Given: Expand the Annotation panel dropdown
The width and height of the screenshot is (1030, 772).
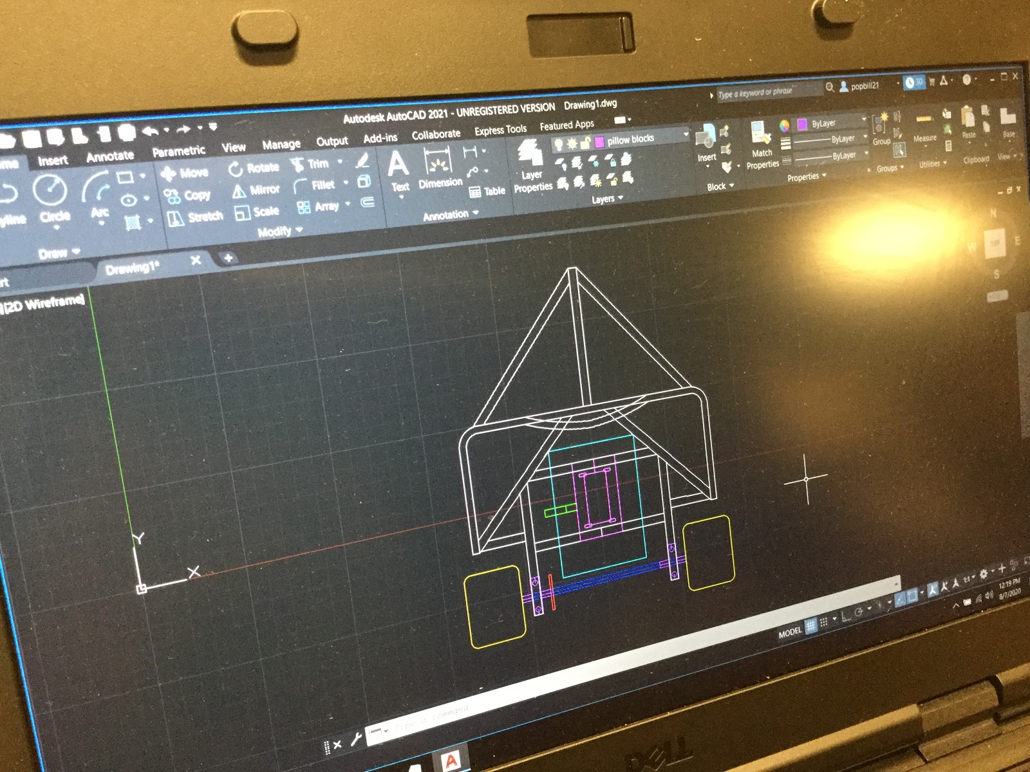Looking at the screenshot, I should [x=451, y=215].
